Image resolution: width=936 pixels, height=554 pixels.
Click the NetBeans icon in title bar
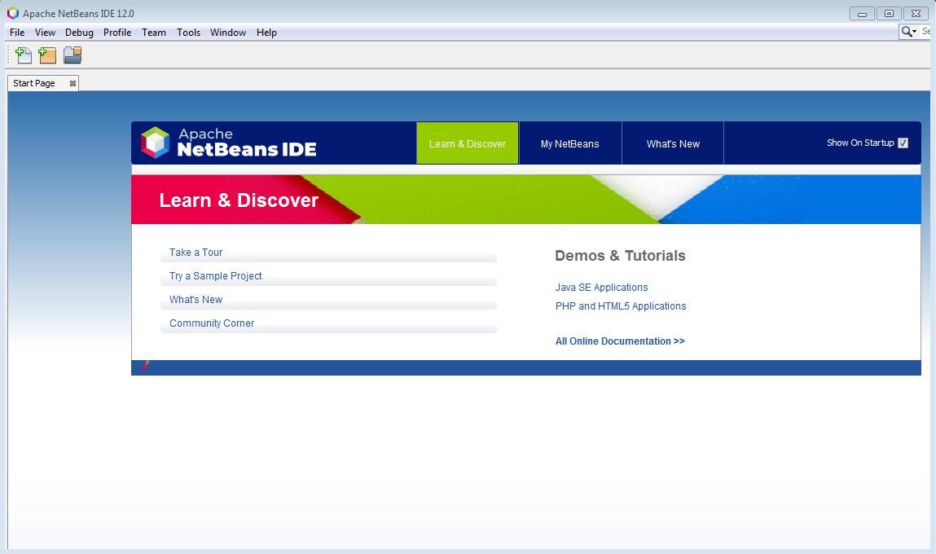(x=13, y=13)
